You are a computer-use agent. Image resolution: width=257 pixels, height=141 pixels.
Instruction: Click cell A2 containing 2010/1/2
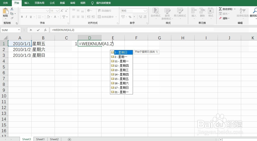click(20, 49)
